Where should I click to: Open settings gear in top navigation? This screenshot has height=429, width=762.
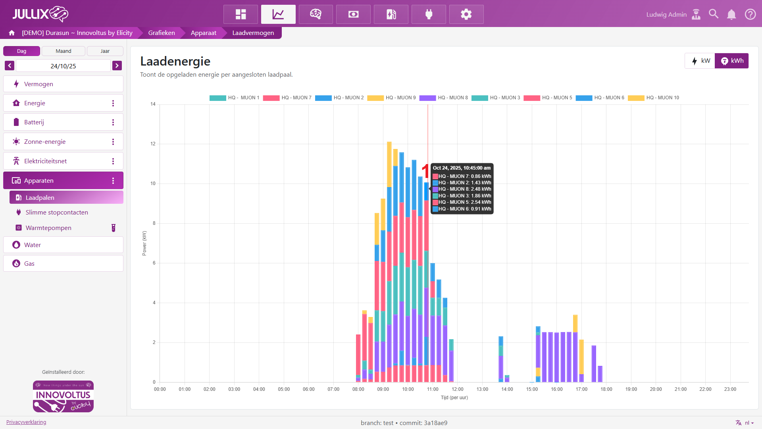tap(466, 14)
